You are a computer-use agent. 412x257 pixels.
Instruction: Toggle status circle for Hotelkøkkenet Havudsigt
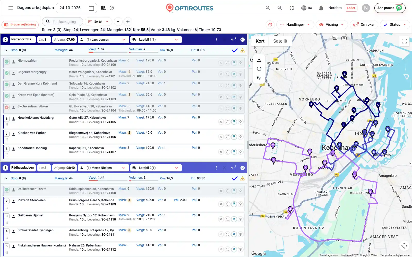pyautogui.click(x=228, y=122)
